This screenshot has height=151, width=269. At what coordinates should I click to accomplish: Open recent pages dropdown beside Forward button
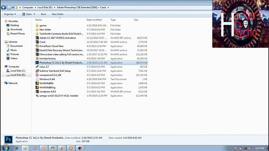click(x=13, y=8)
